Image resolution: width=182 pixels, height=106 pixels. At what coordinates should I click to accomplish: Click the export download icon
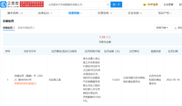tap(175, 28)
